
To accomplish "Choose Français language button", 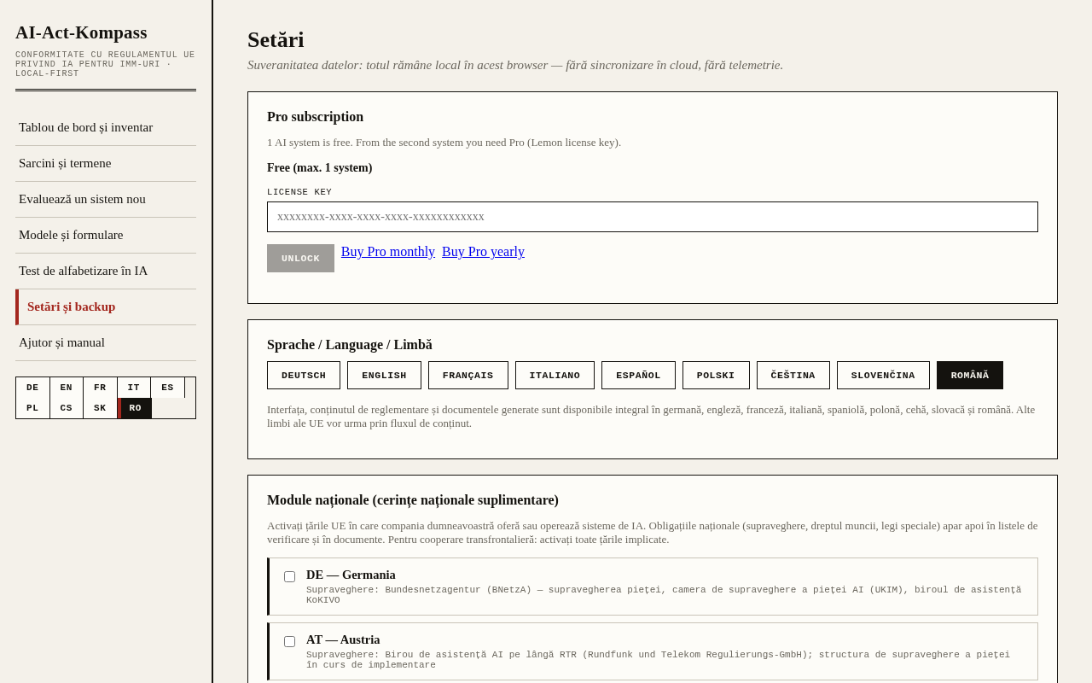I will (468, 376).
